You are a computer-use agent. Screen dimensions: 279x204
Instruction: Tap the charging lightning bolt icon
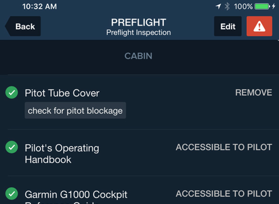click(274, 7)
